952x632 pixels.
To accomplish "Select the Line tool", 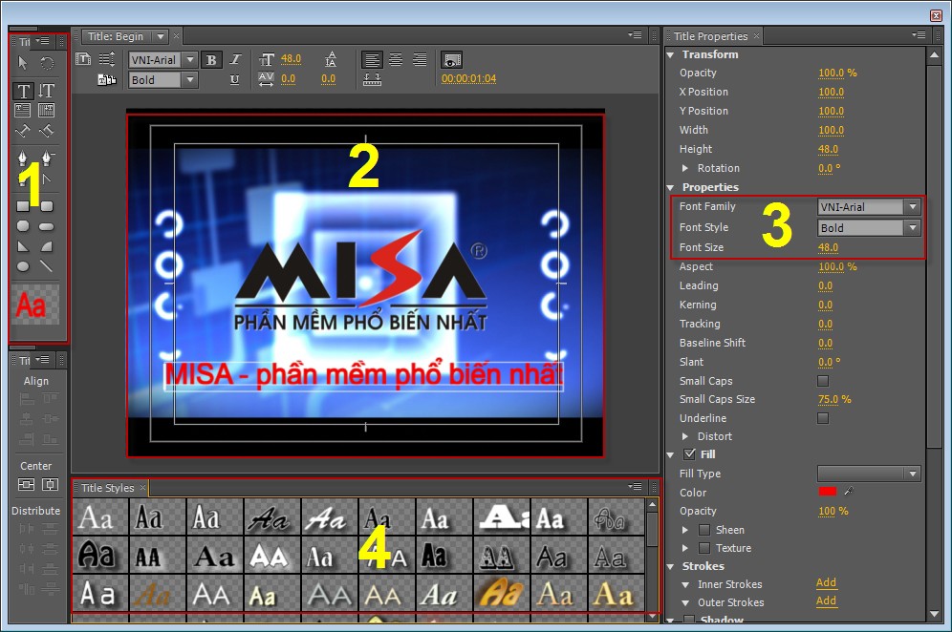I will tap(47, 266).
